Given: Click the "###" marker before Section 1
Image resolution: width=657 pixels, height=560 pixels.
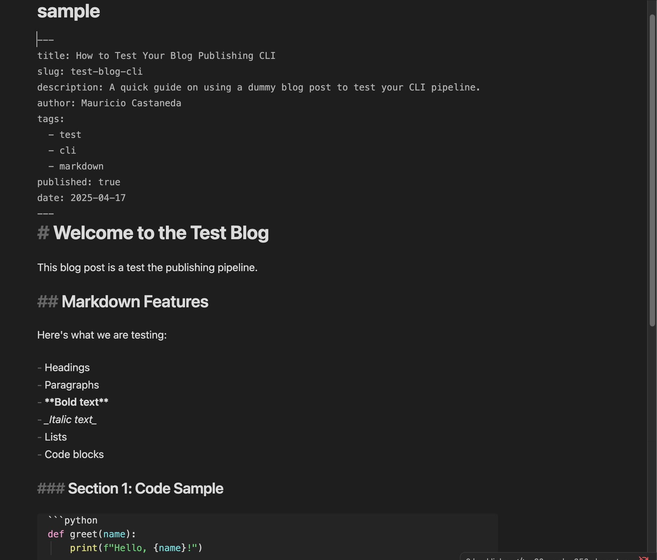Looking at the screenshot, I should 51,489.
